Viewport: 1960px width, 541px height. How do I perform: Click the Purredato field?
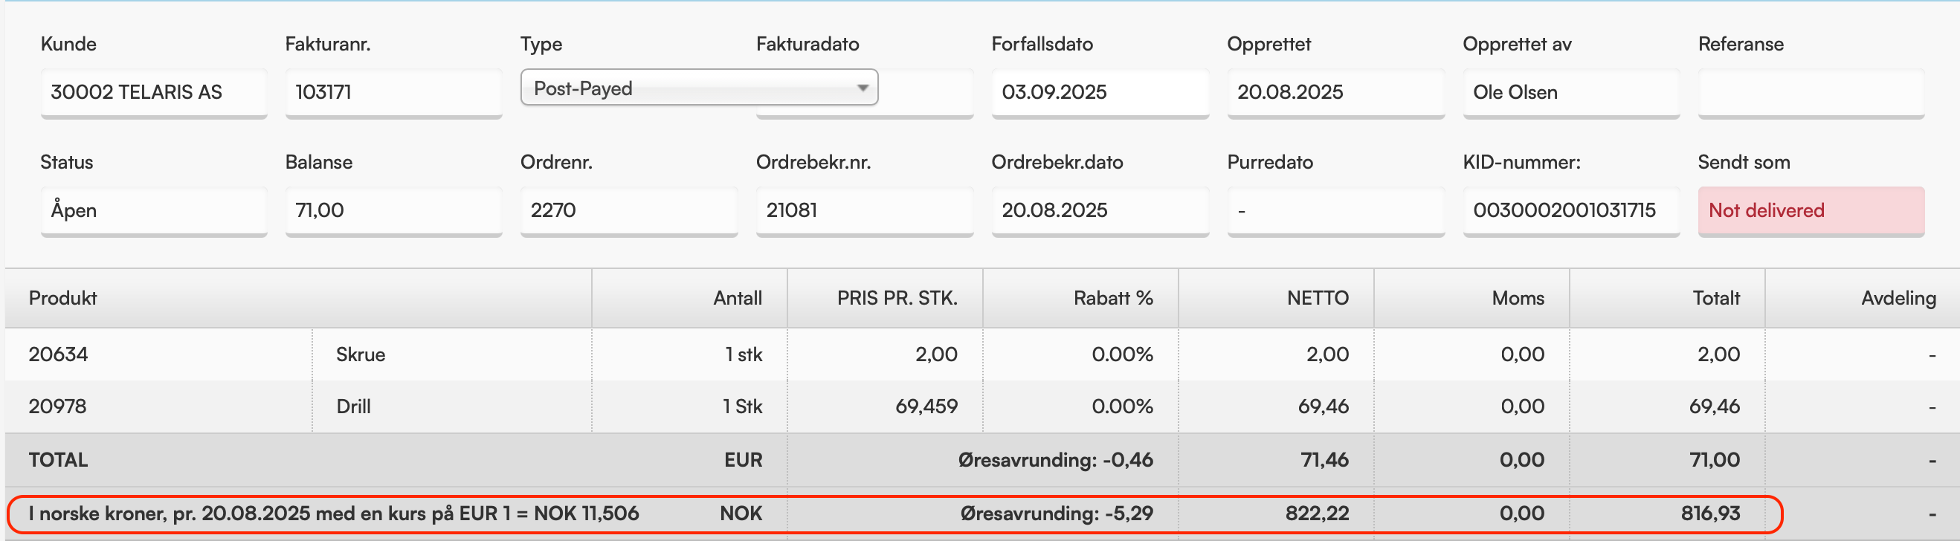coord(1335,210)
